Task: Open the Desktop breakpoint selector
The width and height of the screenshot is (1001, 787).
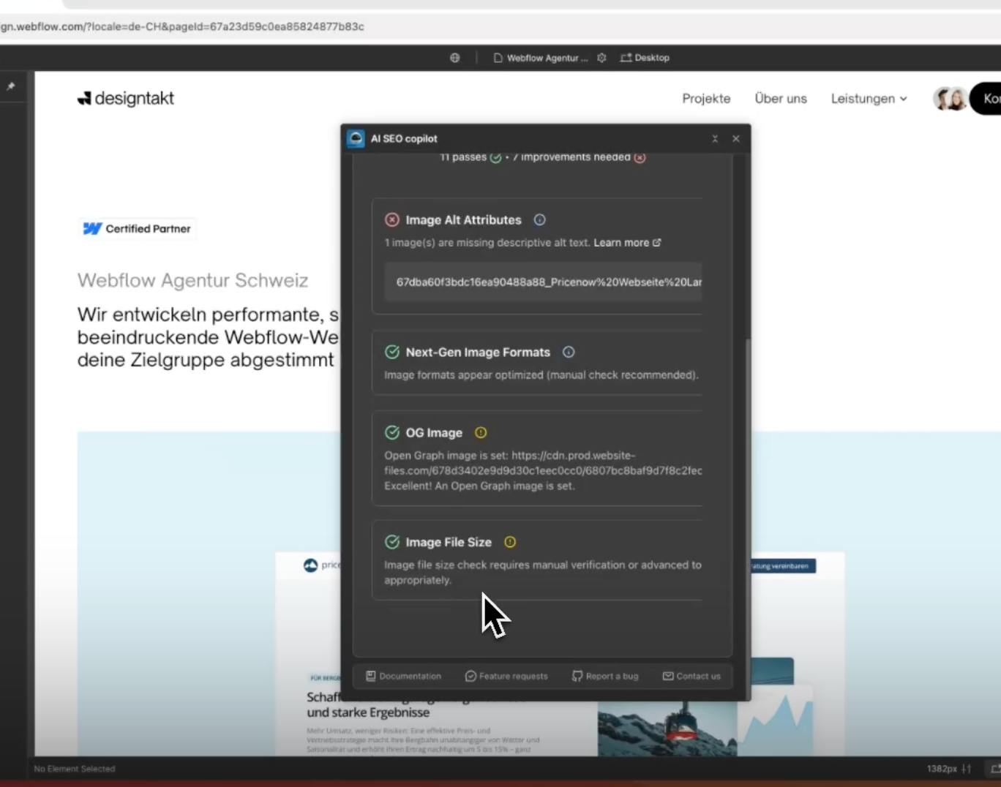Action: point(645,58)
